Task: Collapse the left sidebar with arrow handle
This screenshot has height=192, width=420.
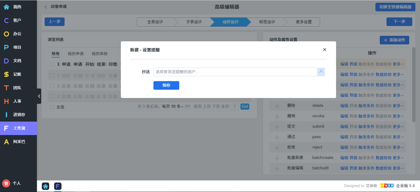Action: click(x=39, y=96)
